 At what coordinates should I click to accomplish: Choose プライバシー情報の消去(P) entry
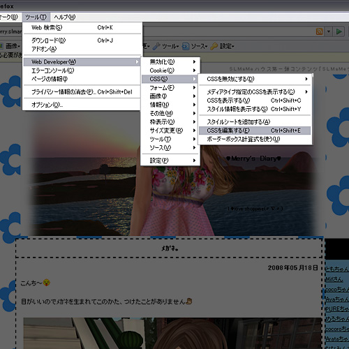point(82,92)
